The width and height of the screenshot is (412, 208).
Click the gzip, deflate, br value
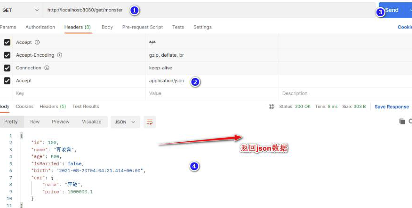tap(166, 55)
